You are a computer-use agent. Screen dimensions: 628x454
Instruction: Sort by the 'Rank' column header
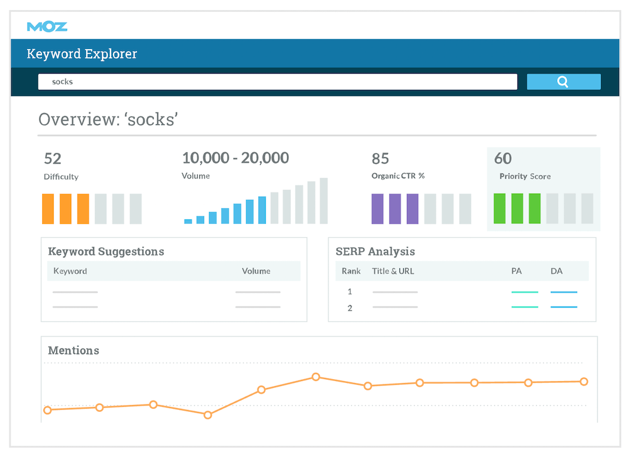click(351, 271)
